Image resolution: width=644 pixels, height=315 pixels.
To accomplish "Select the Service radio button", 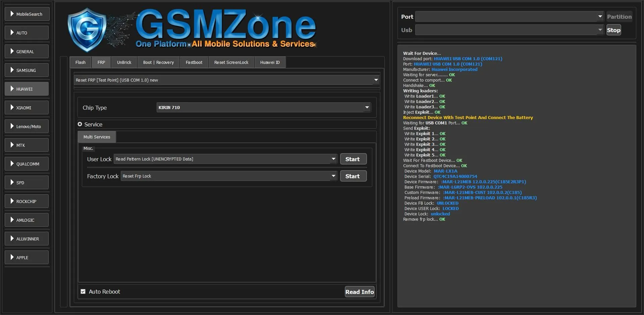I will point(80,124).
